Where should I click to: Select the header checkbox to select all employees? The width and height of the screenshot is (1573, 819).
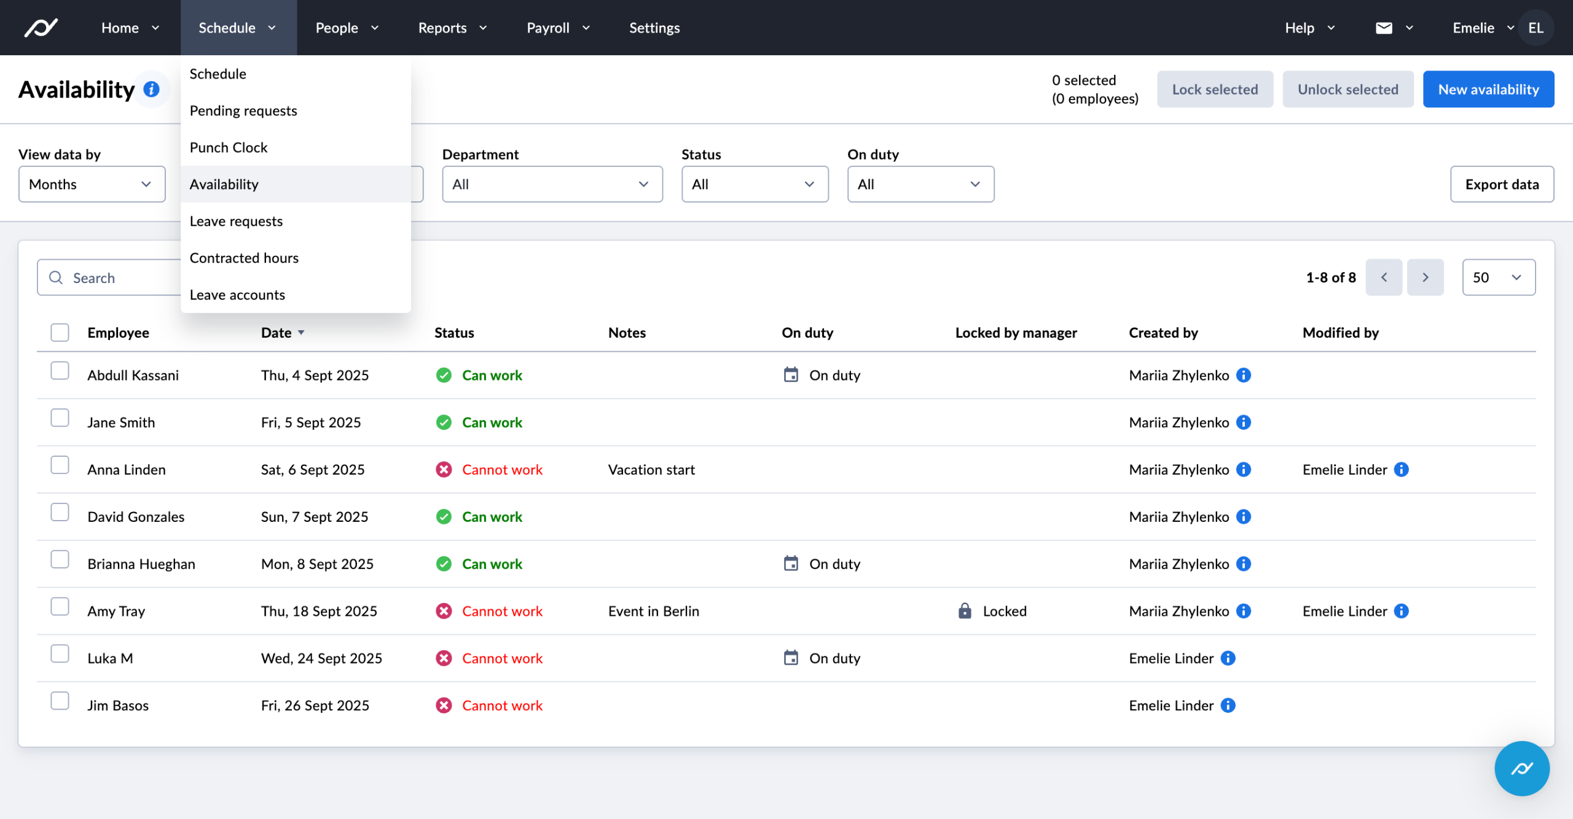(x=59, y=332)
